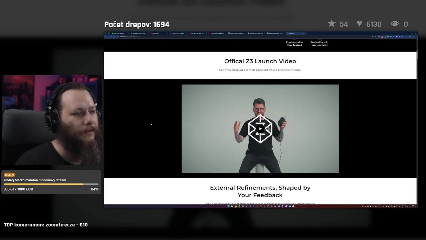
Task: Click the eye viewers icon
Action: (x=395, y=24)
